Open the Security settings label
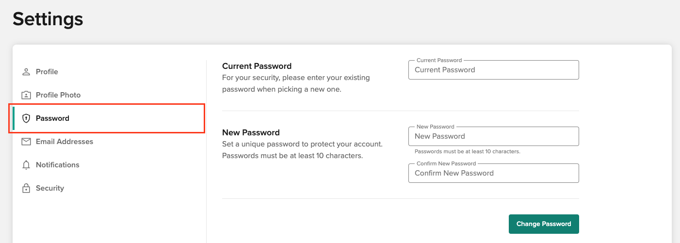Image resolution: width=680 pixels, height=243 pixels. (x=50, y=188)
